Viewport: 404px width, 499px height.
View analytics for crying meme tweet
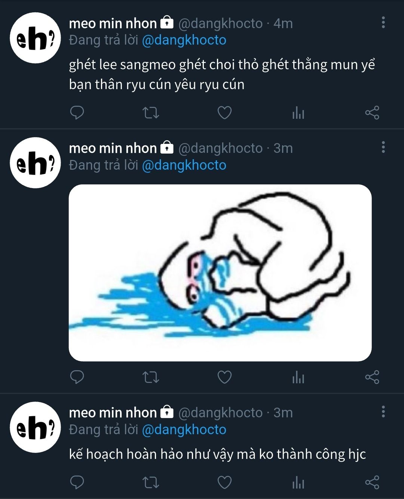298,377
